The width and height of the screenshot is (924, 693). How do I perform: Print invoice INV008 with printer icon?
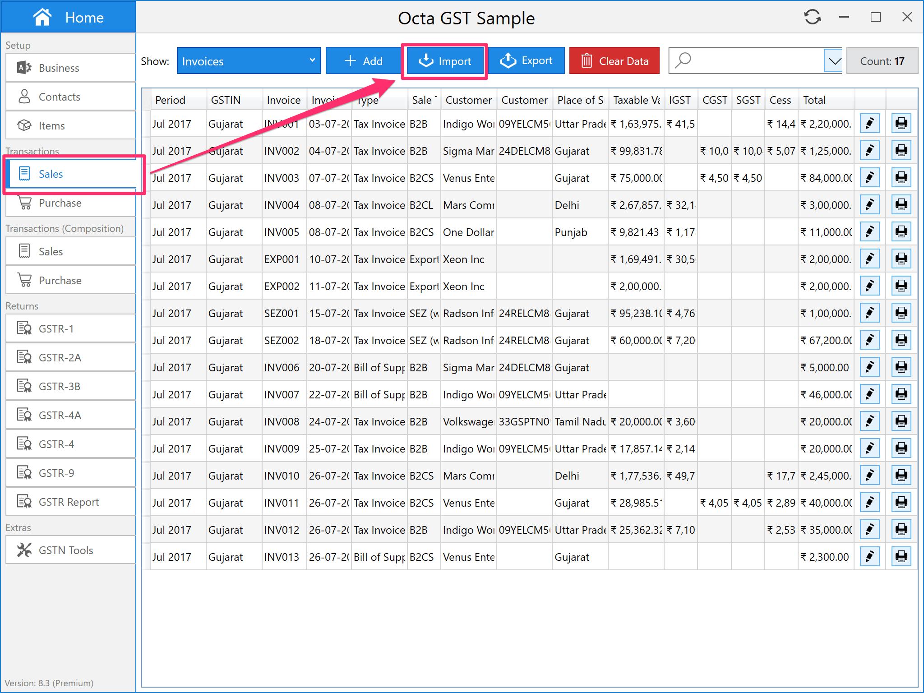901,421
